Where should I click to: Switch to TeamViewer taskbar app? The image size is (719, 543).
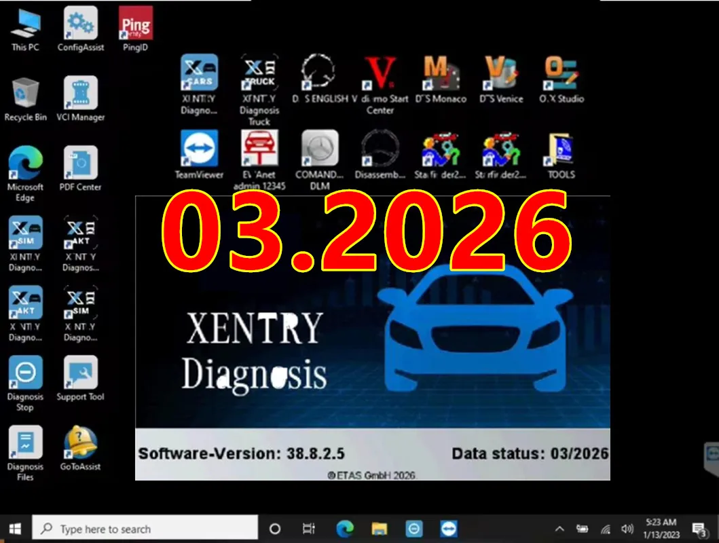pos(449,529)
